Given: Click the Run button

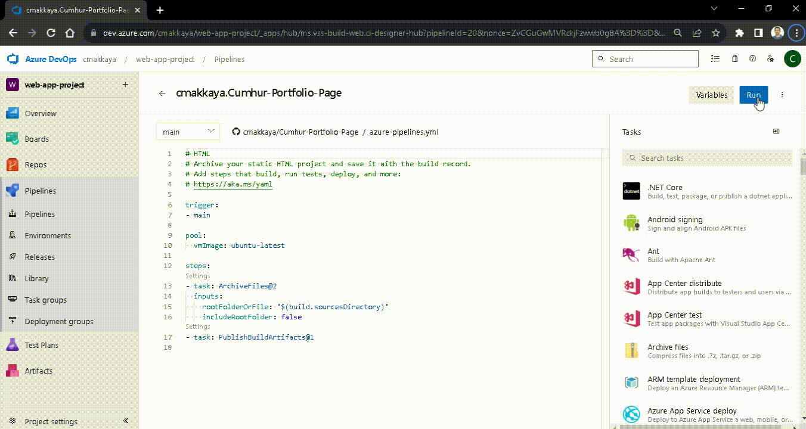Looking at the screenshot, I should (753, 94).
